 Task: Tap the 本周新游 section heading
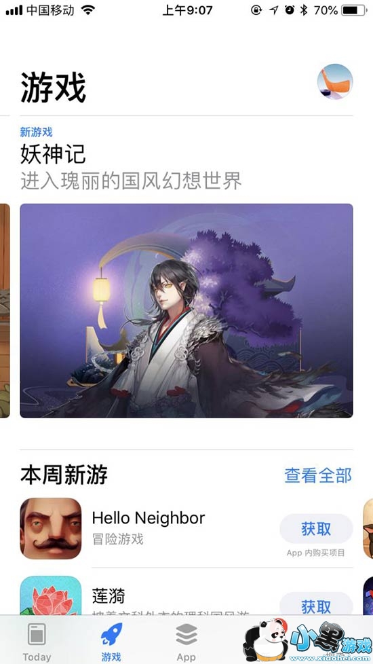[x=64, y=475]
